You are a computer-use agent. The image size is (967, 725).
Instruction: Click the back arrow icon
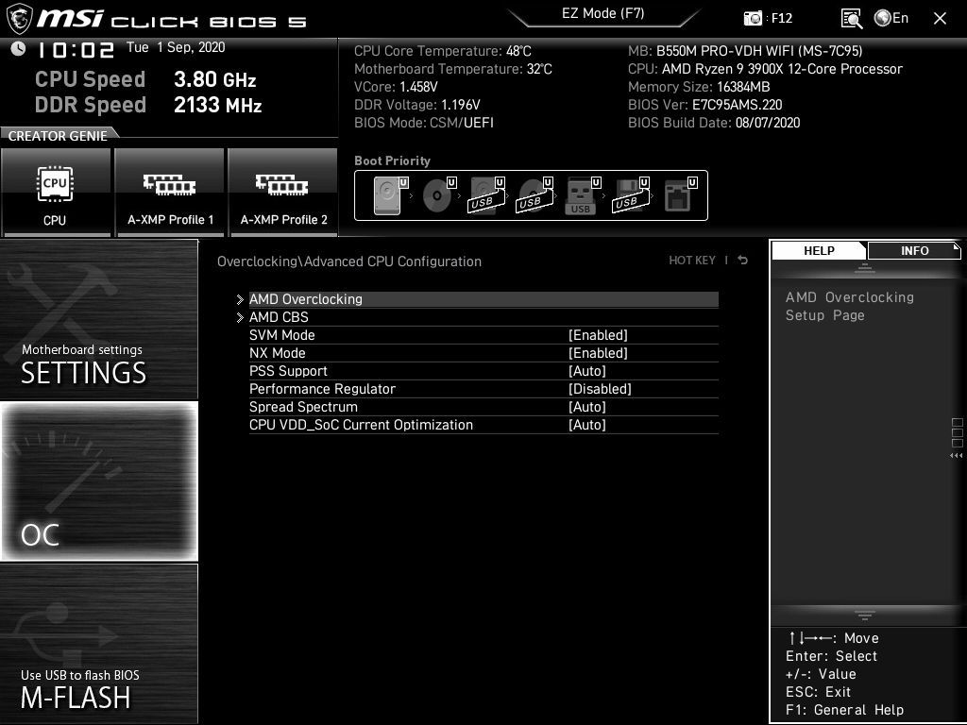coord(742,261)
